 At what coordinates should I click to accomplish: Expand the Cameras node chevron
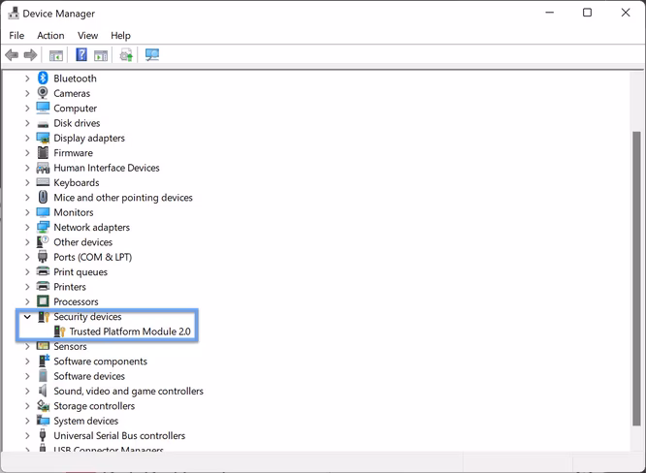pyautogui.click(x=27, y=93)
